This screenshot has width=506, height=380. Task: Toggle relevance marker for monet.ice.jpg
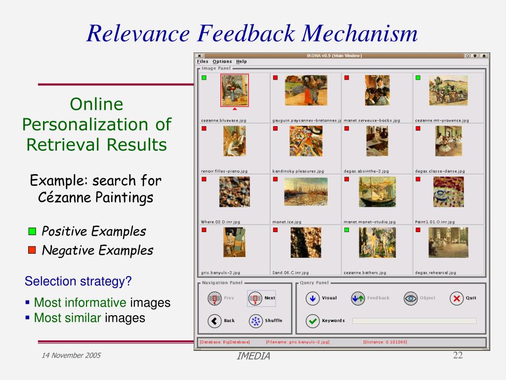point(275,179)
